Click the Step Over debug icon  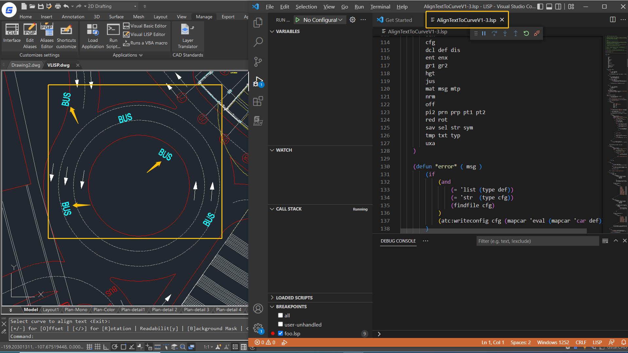point(494,33)
